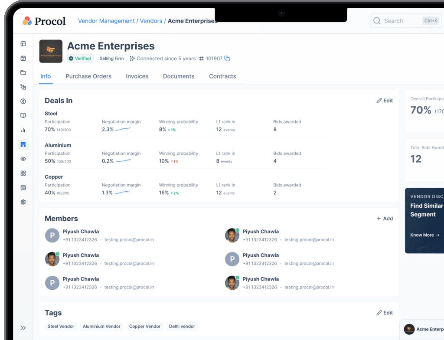Image resolution: width=444 pixels, height=340 pixels.
Task: Open the book catalog icon in sidebar
Action: (23, 116)
